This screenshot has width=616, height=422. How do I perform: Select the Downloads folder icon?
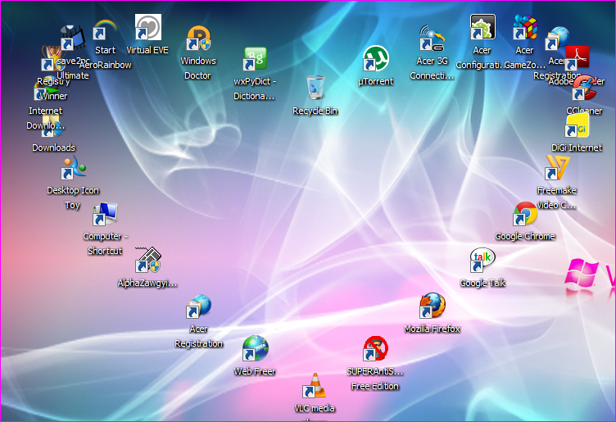click(53, 125)
